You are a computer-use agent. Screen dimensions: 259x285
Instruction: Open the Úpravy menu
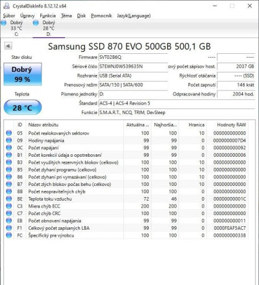tap(27, 15)
